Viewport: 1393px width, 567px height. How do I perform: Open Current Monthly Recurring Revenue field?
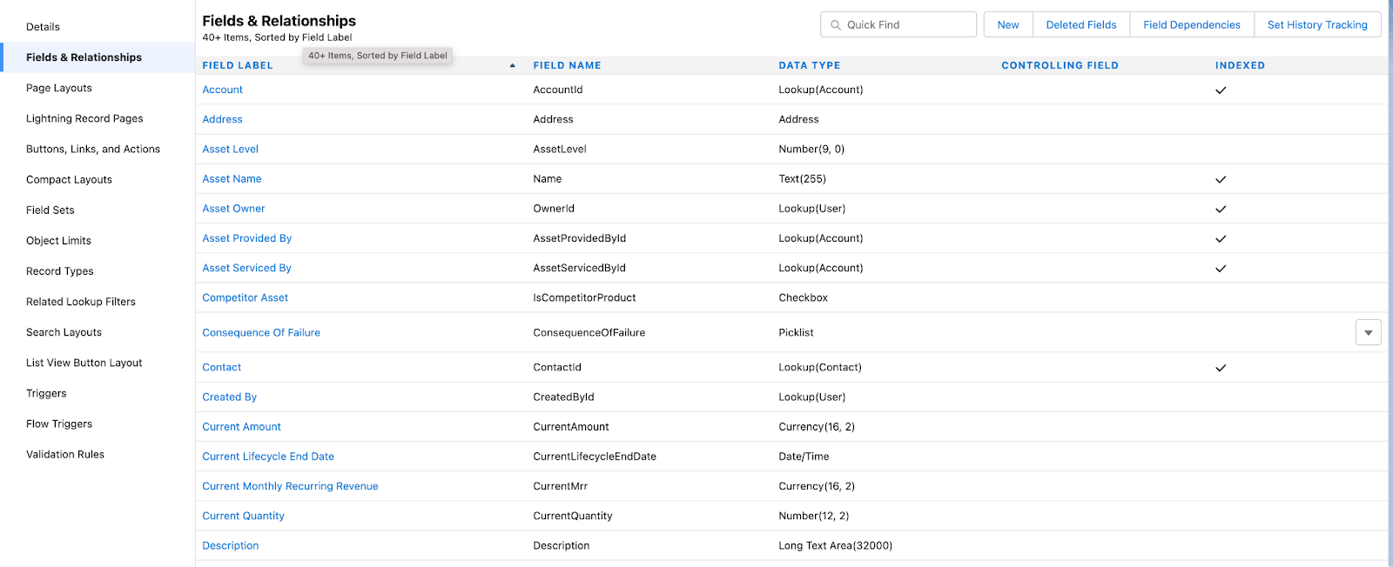(290, 486)
